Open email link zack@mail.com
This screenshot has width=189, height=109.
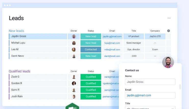[112, 77]
